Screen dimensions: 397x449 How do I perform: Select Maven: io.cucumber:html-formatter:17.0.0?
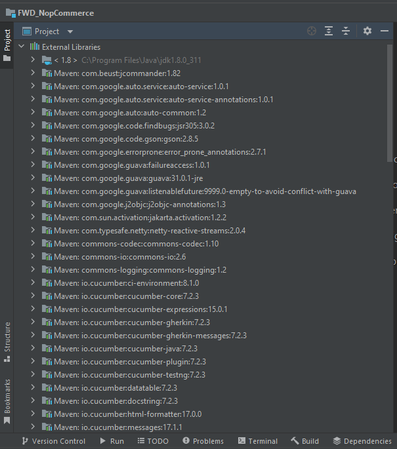coord(127,414)
